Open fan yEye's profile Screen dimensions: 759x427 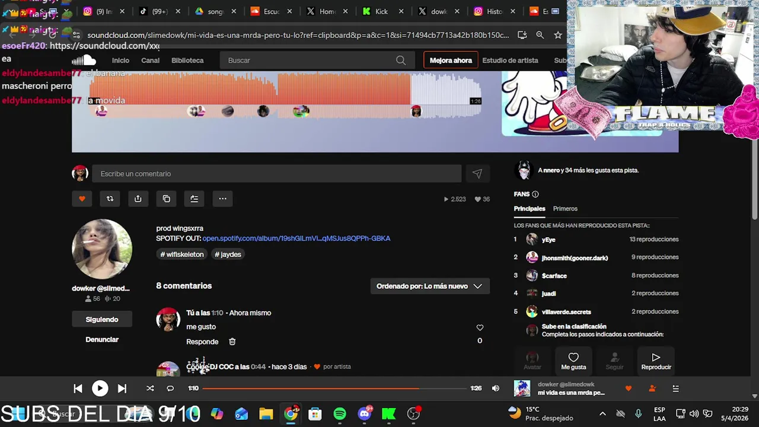(548, 240)
